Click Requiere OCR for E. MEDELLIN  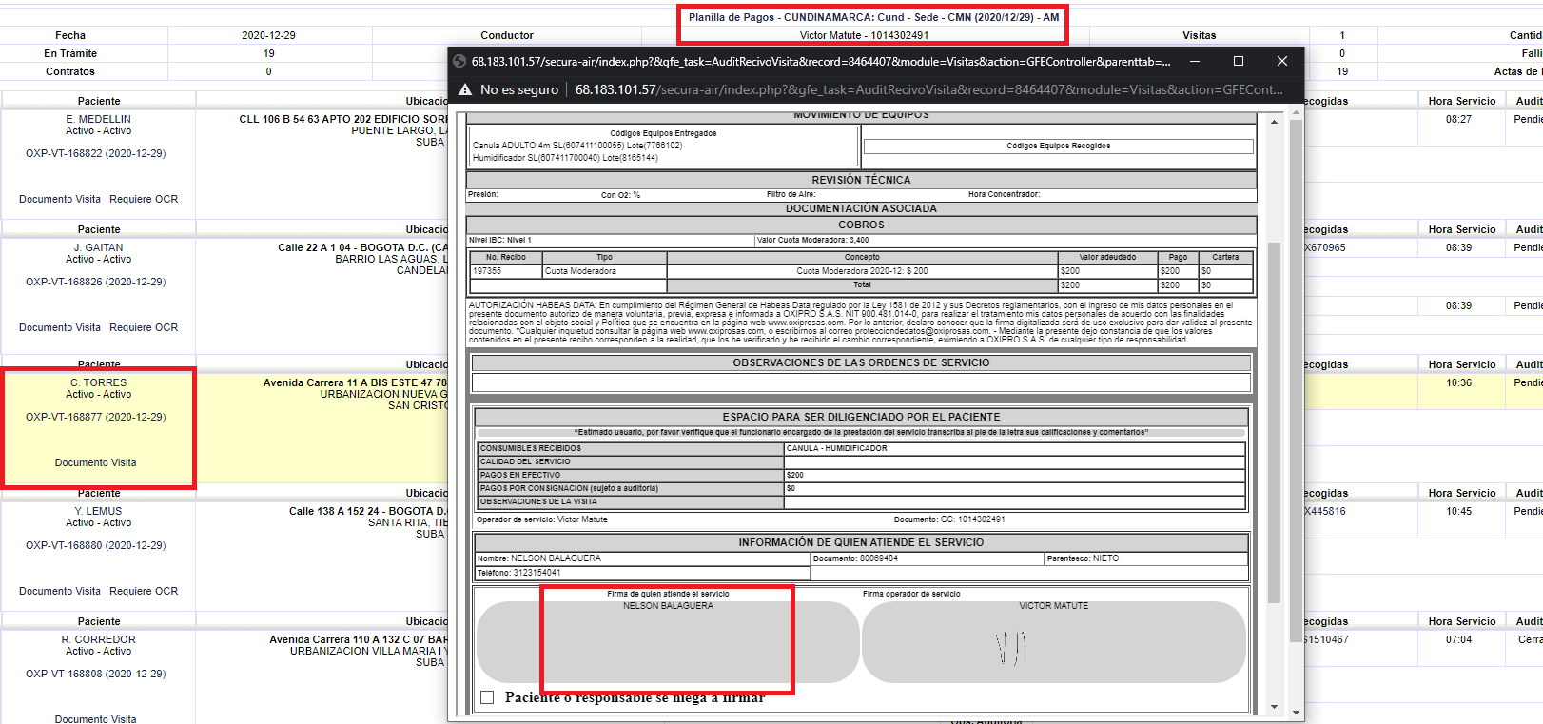(144, 199)
